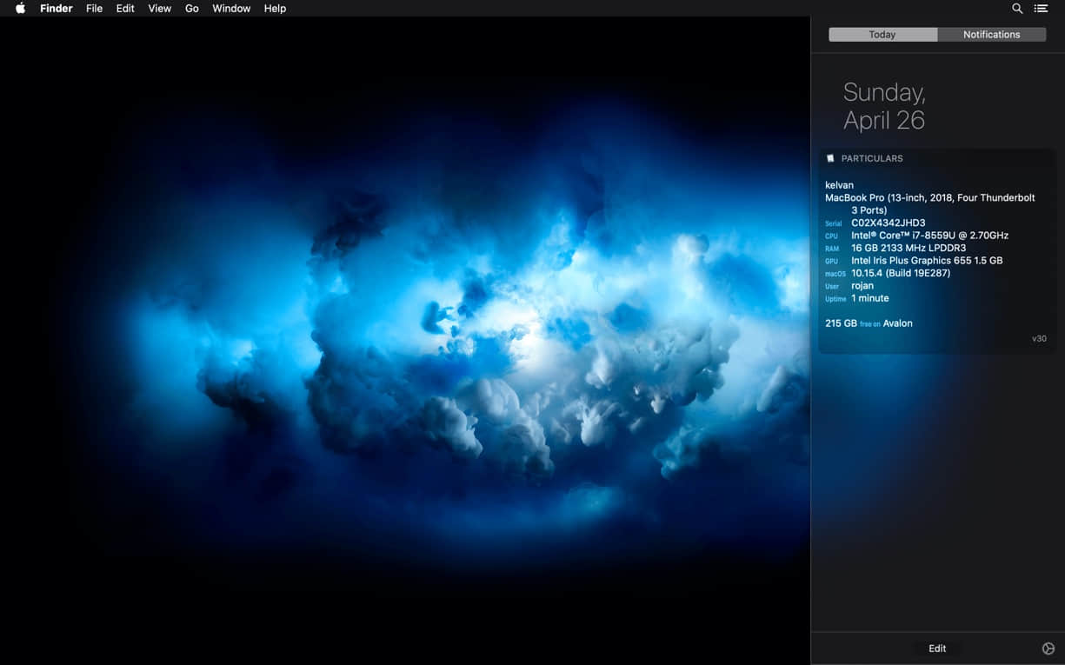The width and height of the screenshot is (1065, 665).
Task: Click the macOS 10.15.4 build line
Action: coord(900,273)
